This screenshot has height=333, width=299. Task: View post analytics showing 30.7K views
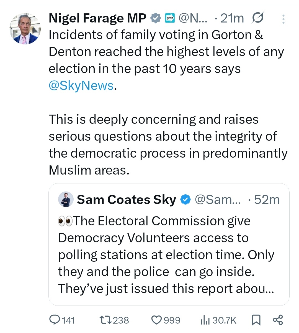click(218, 320)
